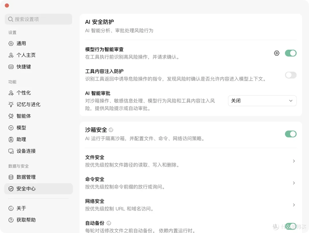Click the 搜索设置项 search field

pos(38,19)
